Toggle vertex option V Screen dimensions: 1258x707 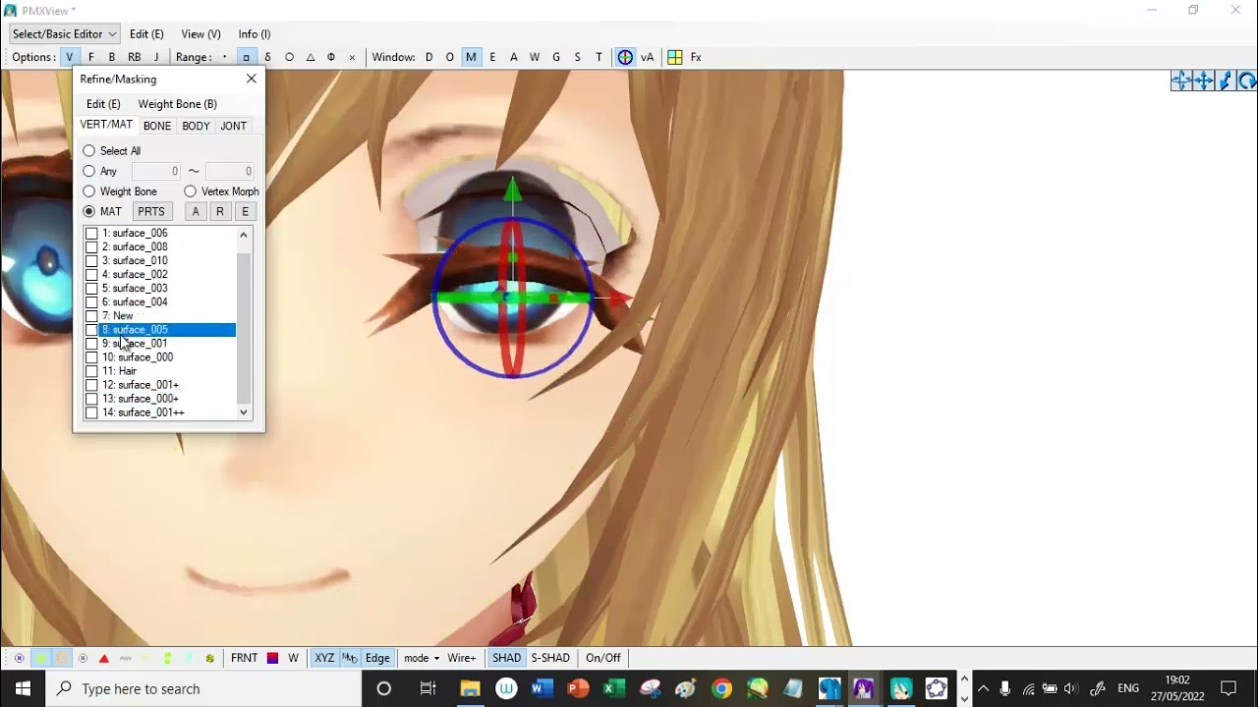(70, 57)
